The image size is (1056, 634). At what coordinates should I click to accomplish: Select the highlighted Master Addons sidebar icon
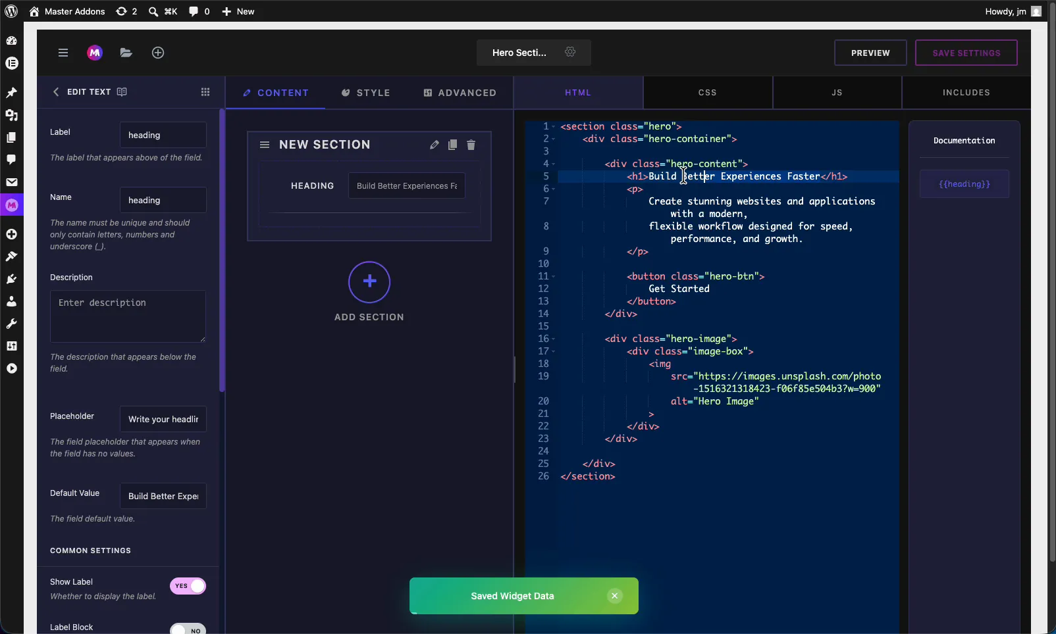tap(11, 205)
